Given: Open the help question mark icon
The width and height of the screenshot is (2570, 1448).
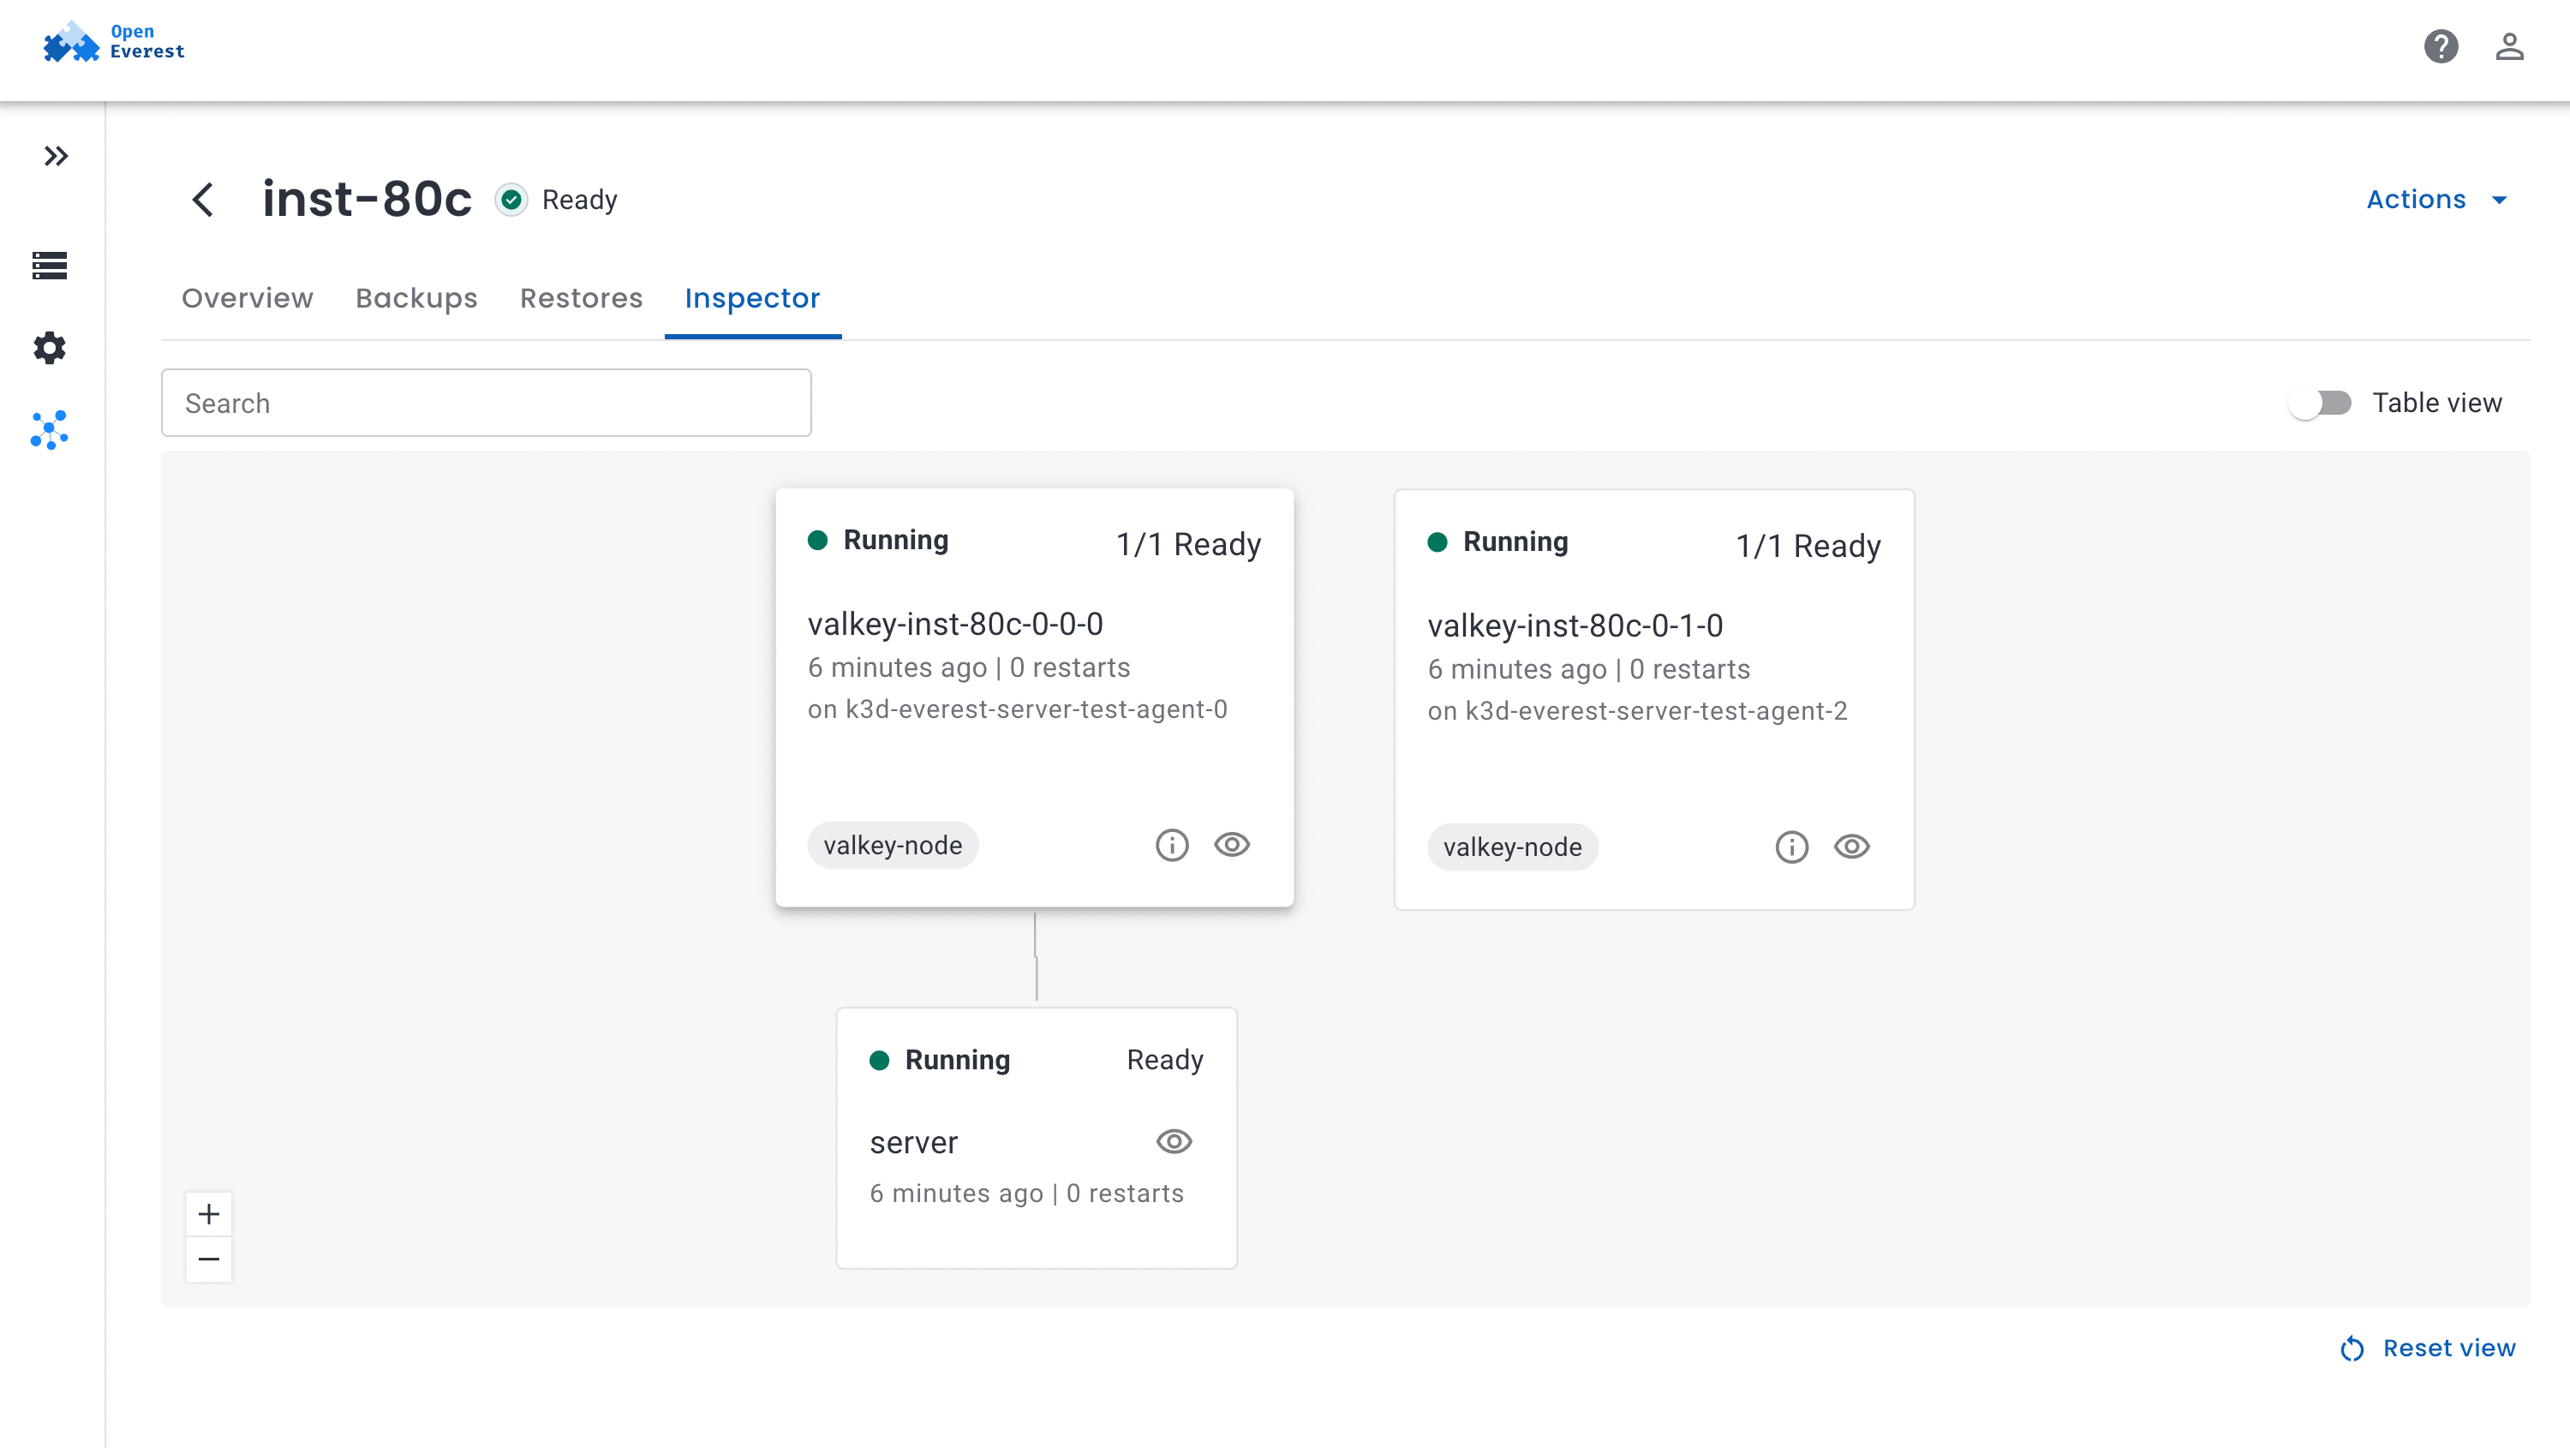Looking at the screenshot, I should 2441,47.
